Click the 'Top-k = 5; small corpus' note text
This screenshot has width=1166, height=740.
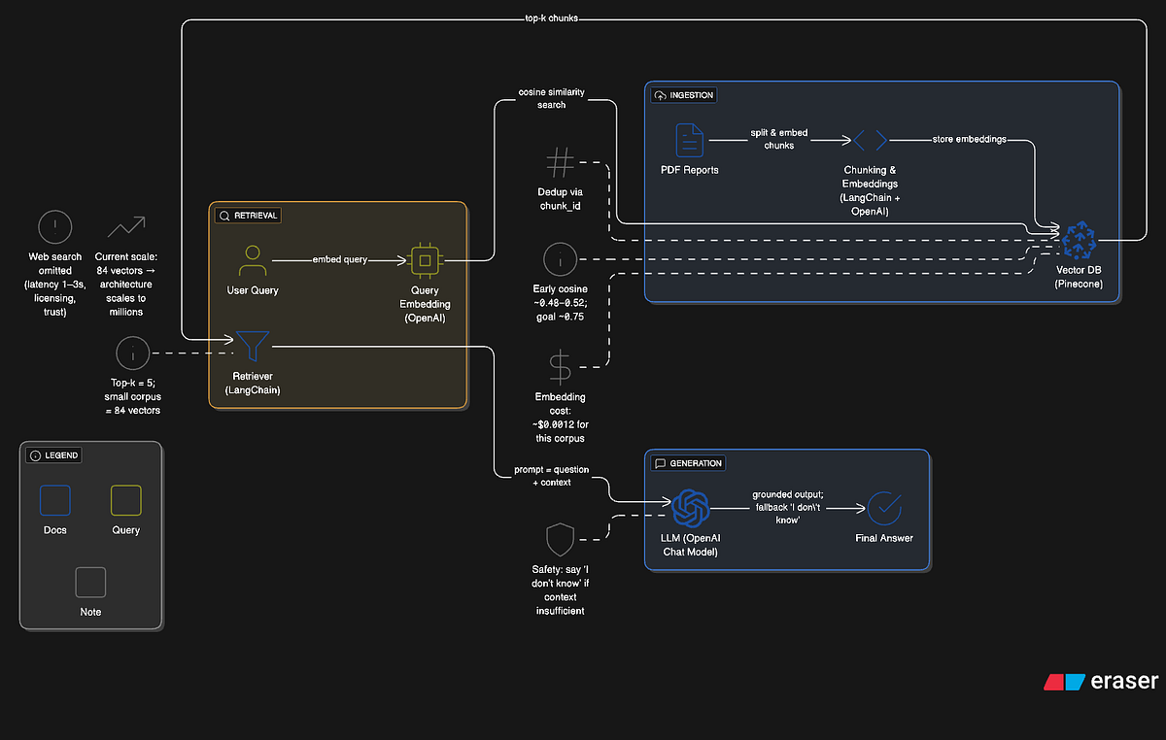(x=133, y=396)
